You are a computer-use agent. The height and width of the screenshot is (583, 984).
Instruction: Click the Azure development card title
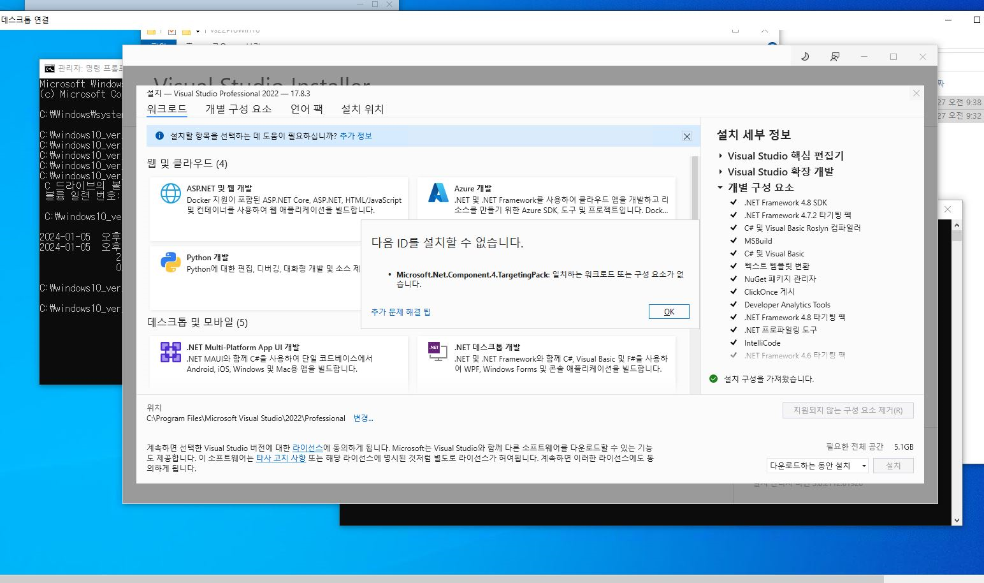coord(473,189)
